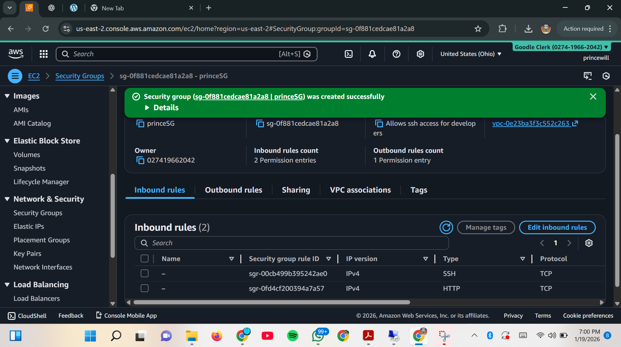The width and height of the screenshot is (621, 347).
Task: Toggle the side navigation hamburger menu
Action: click(15, 76)
